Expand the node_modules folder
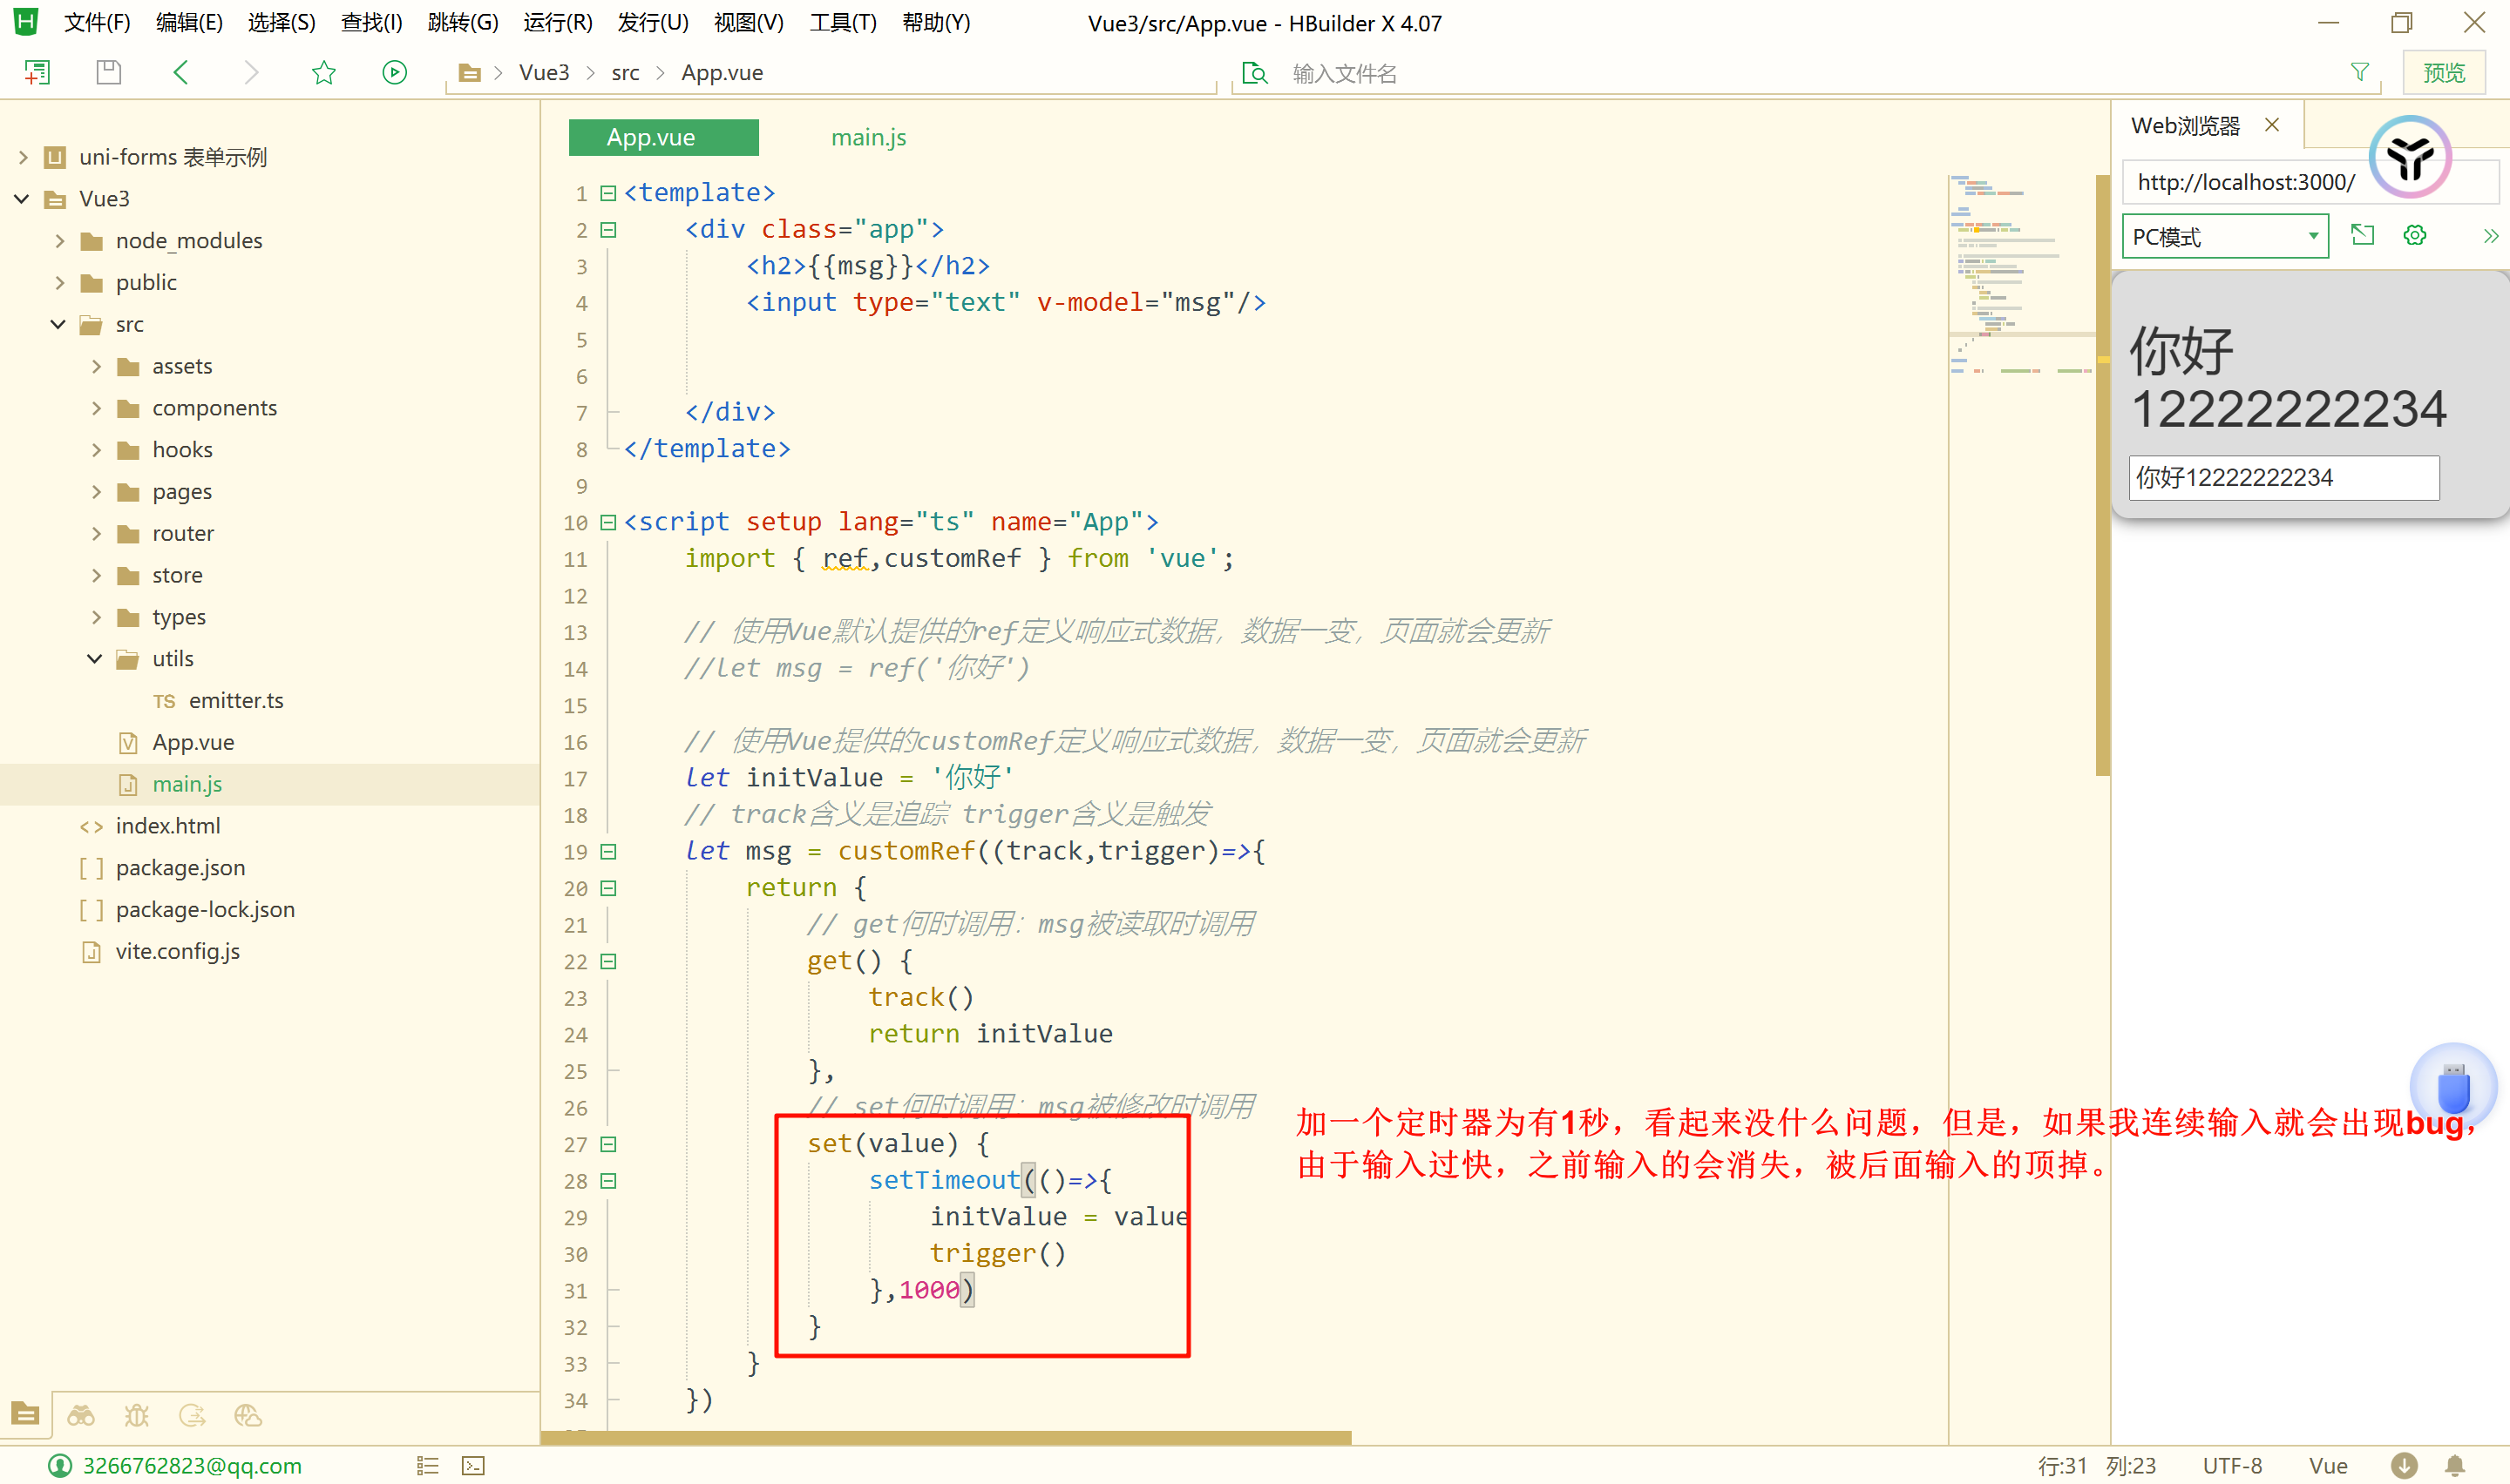Image resolution: width=2510 pixels, height=1484 pixels. (60, 241)
